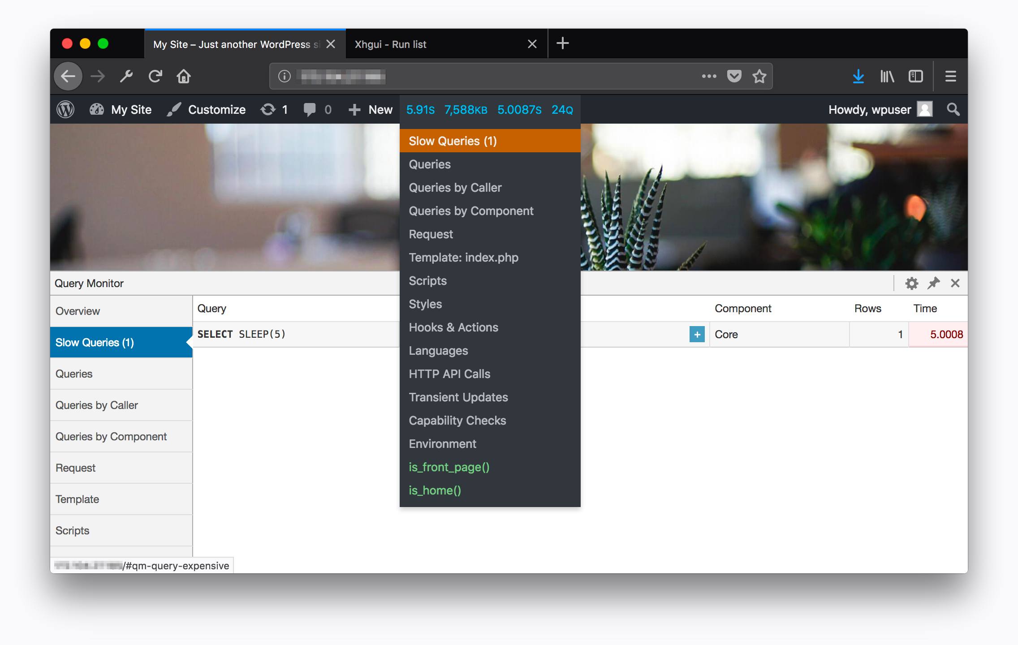Click inside the browser address bar

[x=493, y=76]
